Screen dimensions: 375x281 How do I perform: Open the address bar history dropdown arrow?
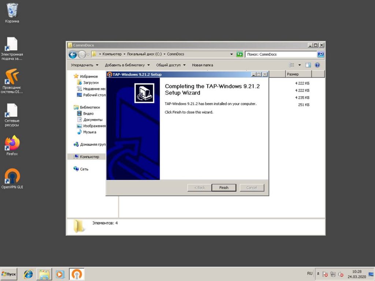coord(231,54)
